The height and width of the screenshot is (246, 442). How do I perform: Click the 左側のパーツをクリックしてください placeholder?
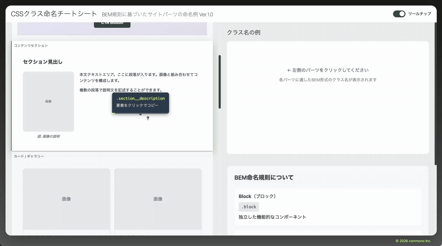328,70
